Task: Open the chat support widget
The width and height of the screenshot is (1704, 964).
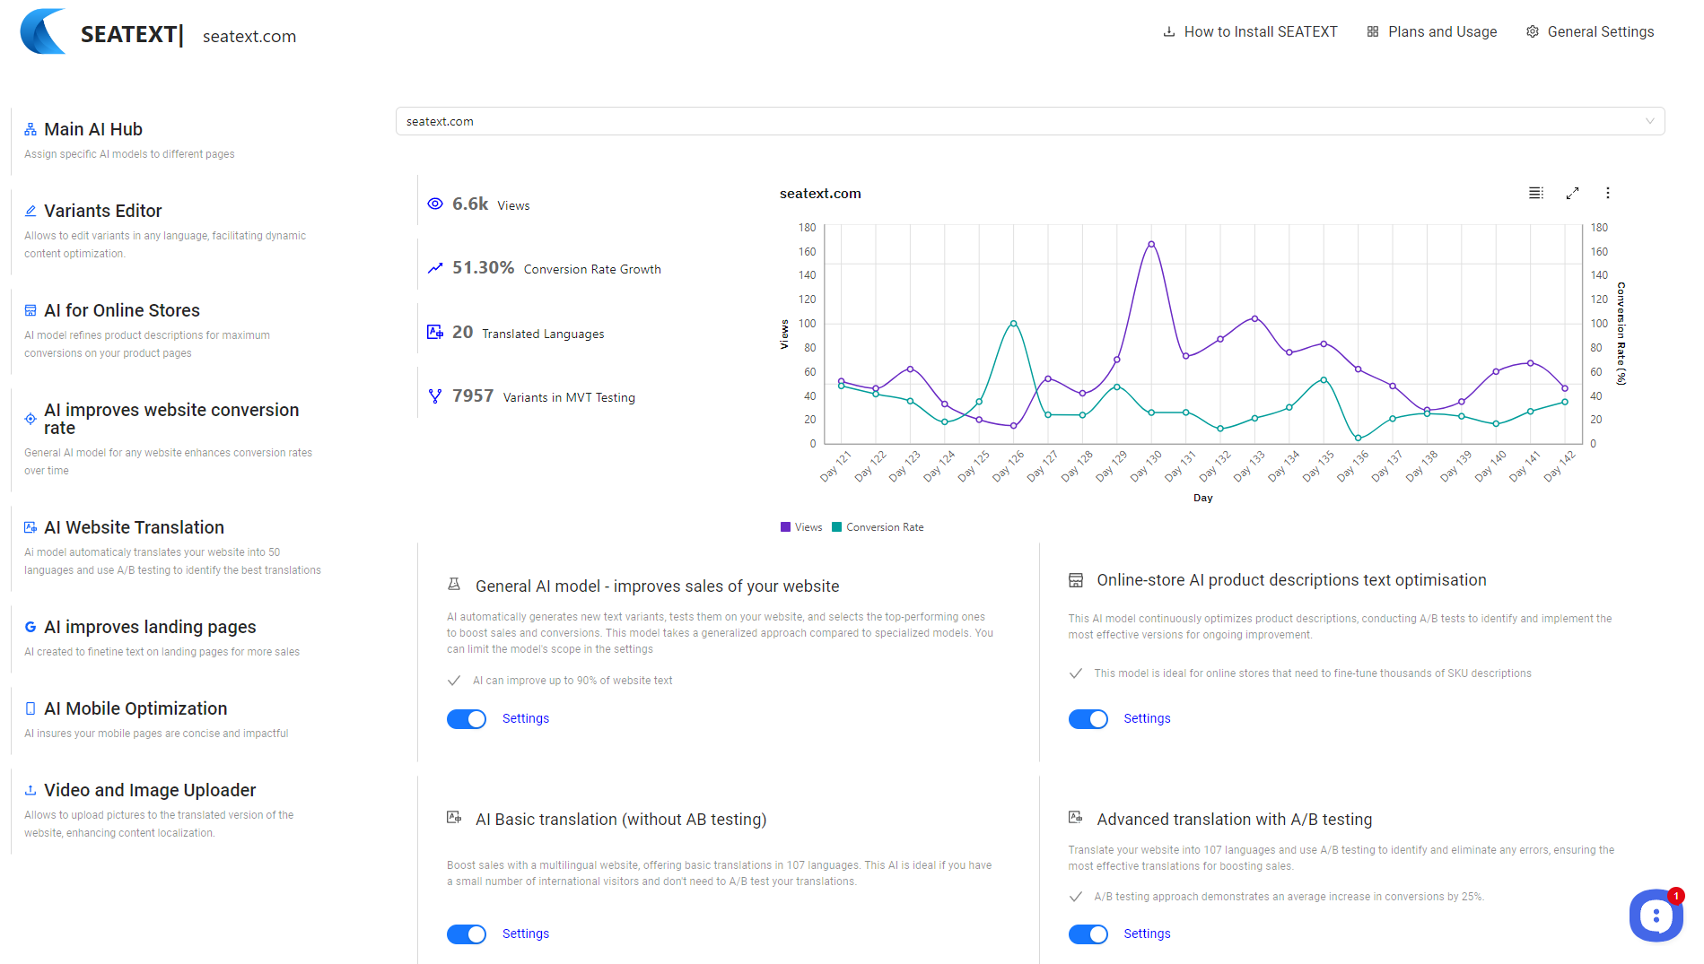Action: 1656,916
